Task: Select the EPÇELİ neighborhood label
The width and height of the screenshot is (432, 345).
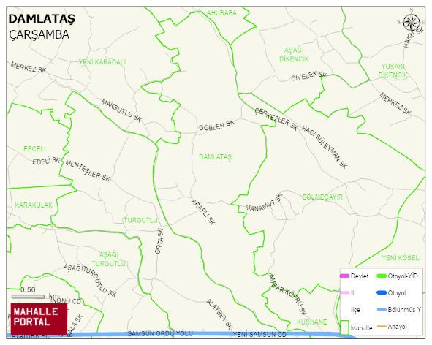Action: click(x=34, y=149)
